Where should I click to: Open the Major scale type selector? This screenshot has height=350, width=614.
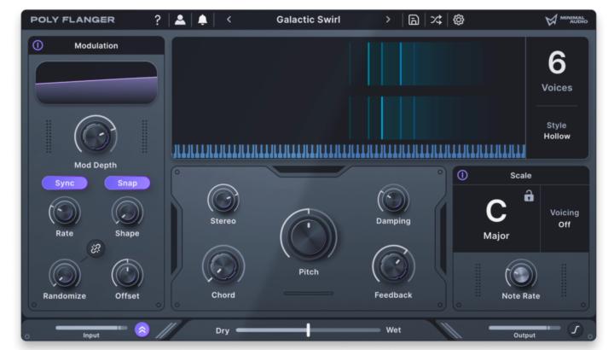[496, 236]
